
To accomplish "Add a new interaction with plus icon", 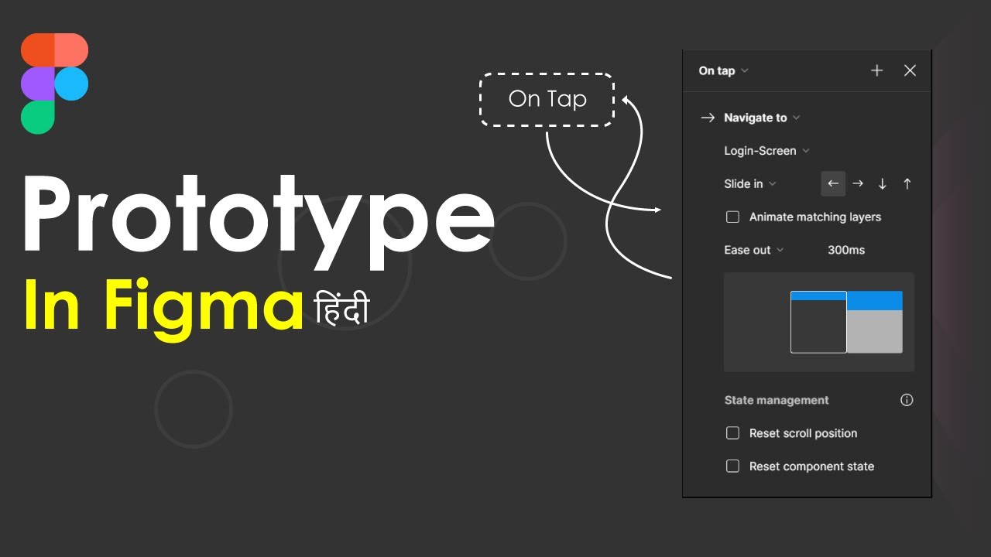I will pyautogui.click(x=876, y=70).
